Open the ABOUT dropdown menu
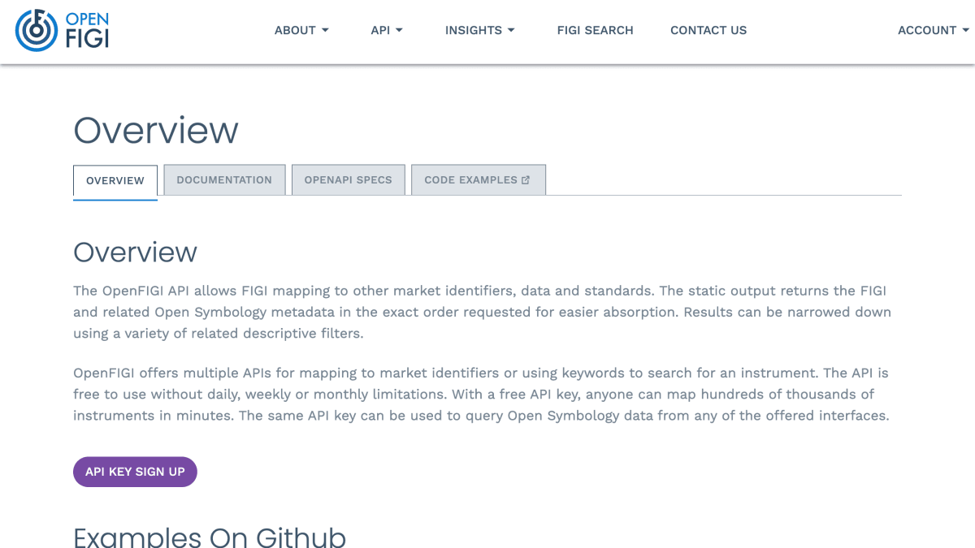 click(301, 30)
